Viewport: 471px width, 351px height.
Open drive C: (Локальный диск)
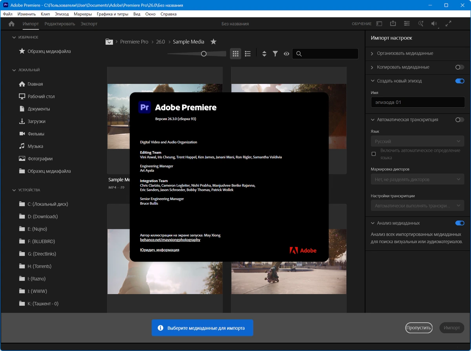pyautogui.click(x=43, y=204)
